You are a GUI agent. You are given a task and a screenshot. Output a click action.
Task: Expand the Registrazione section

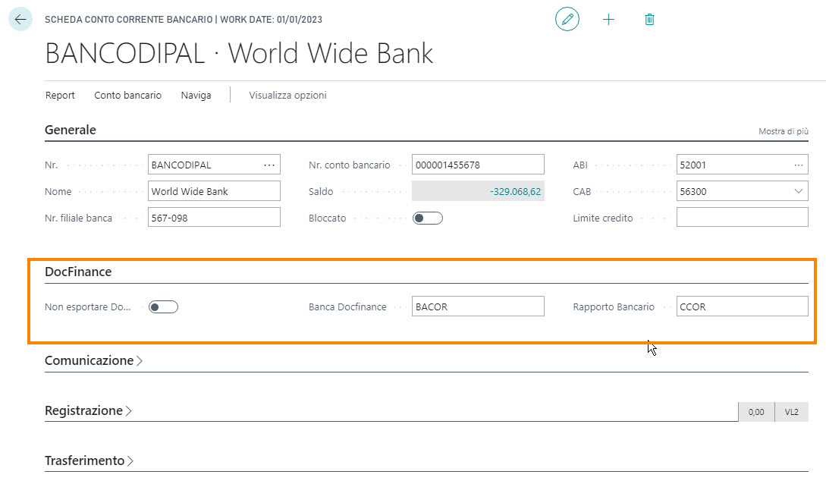click(x=88, y=411)
